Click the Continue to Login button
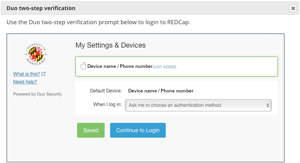300x163 pixels. point(138,130)
